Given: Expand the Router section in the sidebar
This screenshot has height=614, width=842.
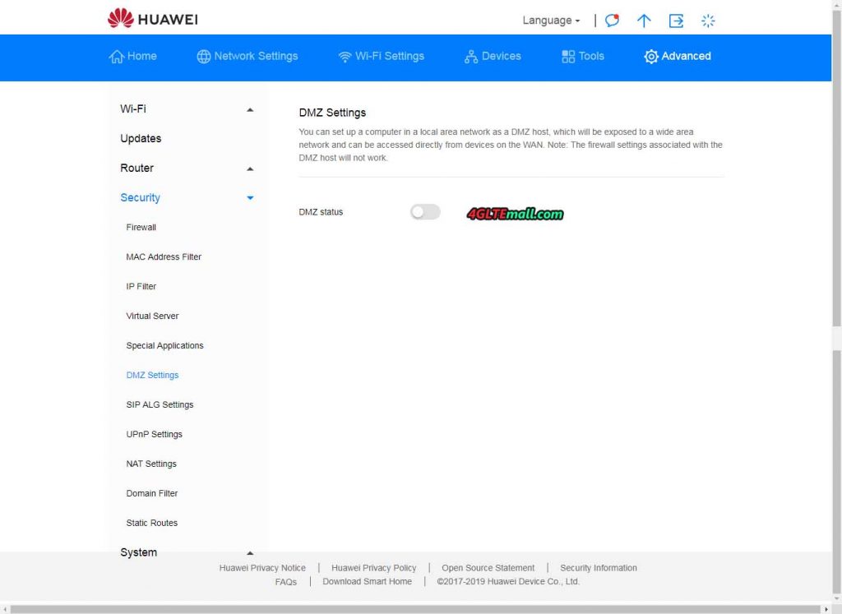Looking at the screenshot, I should pyautogui.click(x=249, y=168).
